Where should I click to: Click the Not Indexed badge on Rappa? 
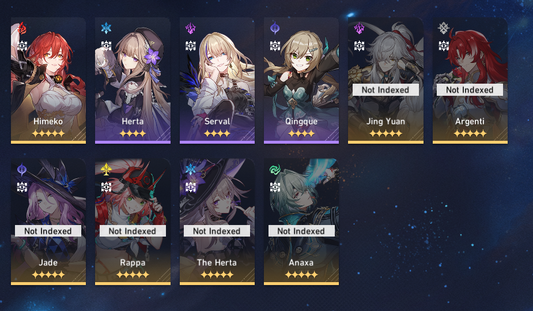(x=133, y=231)
